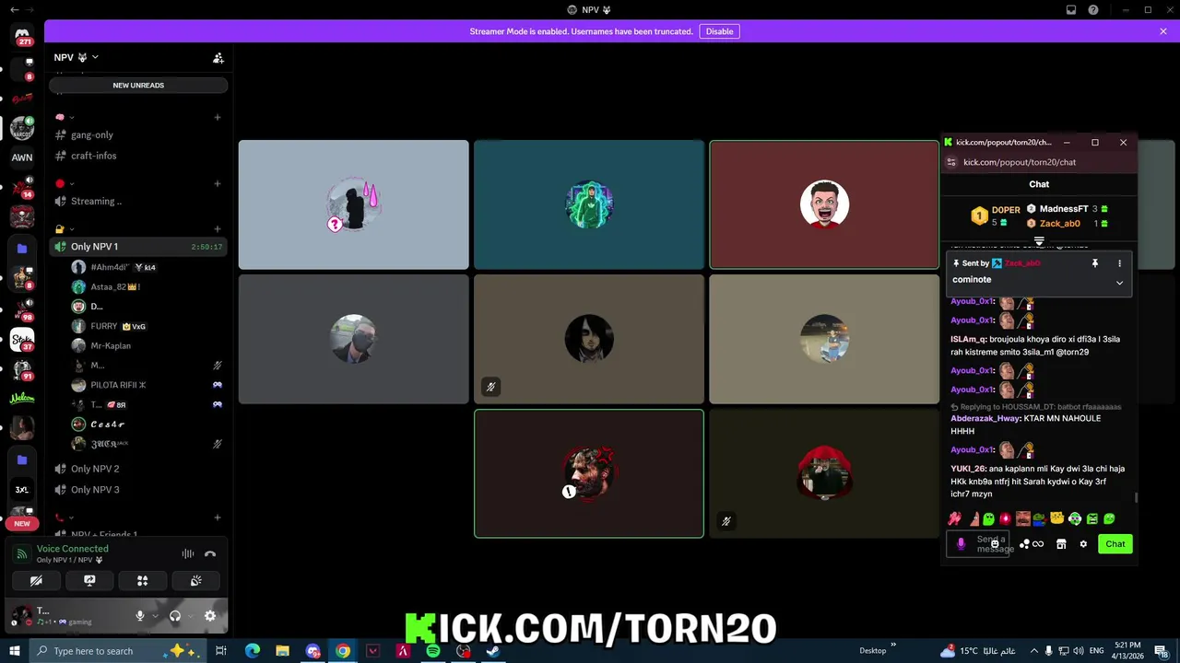The width and height of the screenshot is (1180, 663).
Task: Open the headphone output options chevron
Action: click(190, 616)
